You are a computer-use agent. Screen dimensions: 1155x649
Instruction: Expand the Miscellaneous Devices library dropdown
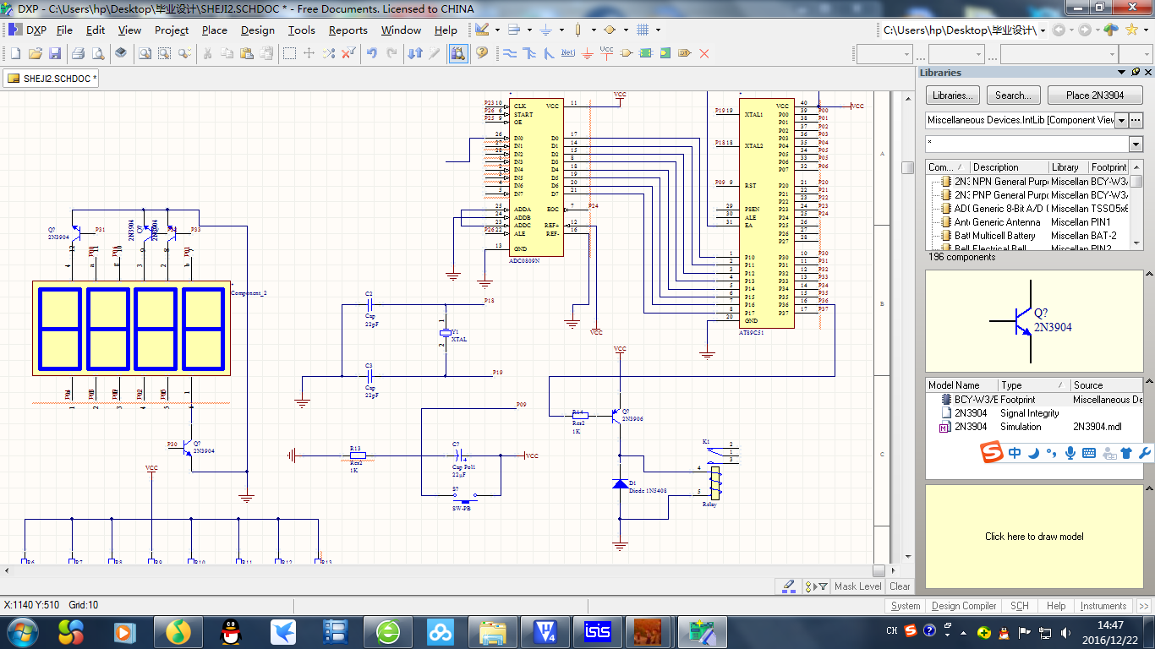1122,120
